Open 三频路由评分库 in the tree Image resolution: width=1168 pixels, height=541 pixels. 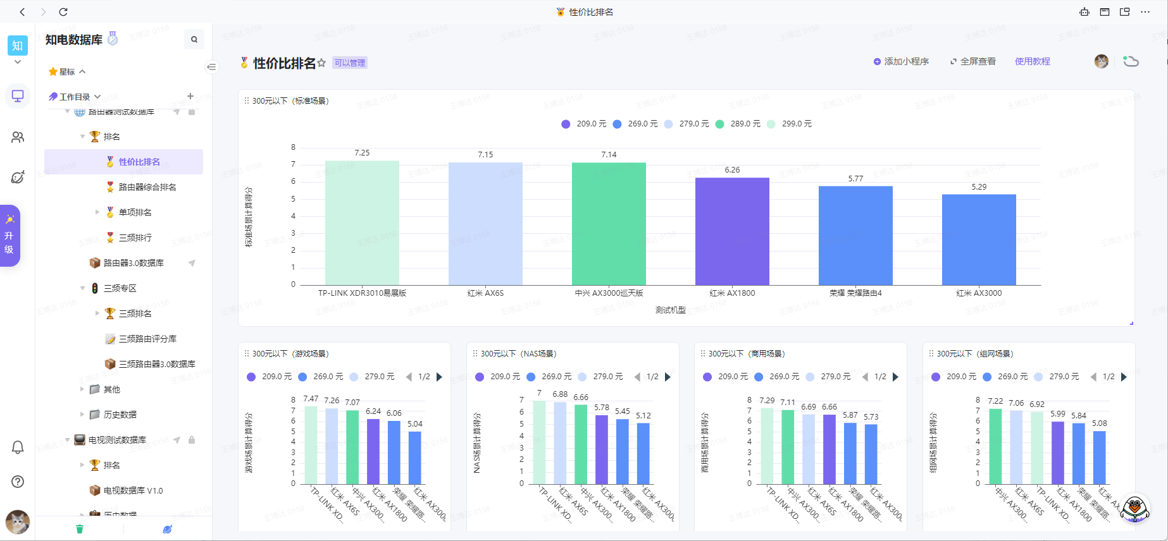pyautogui.click(x=147, y=339)
